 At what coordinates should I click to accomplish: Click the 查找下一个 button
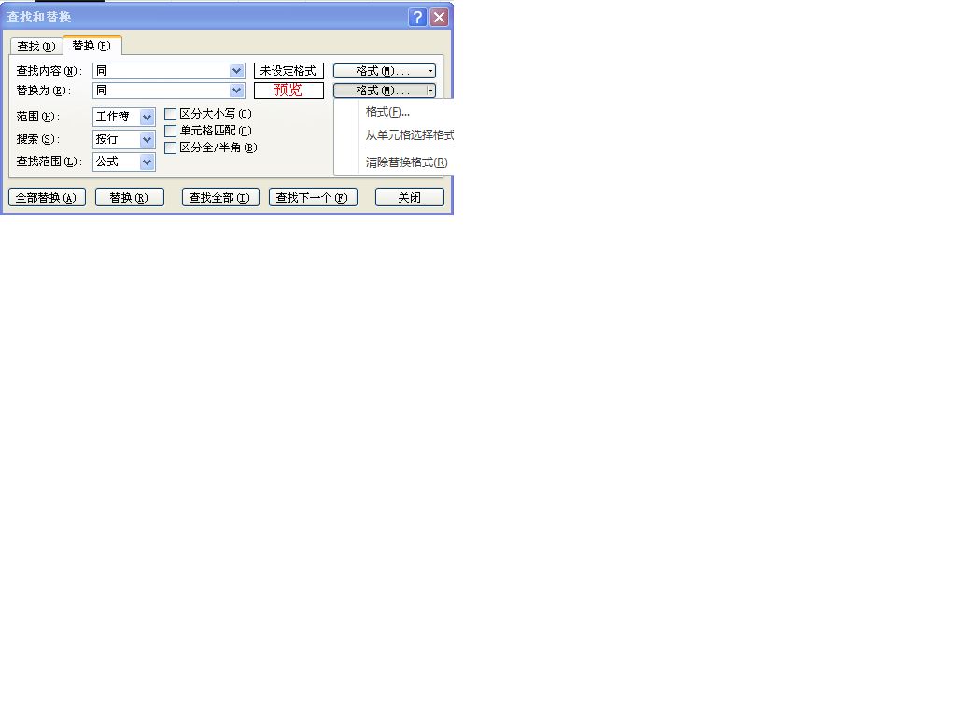pyautogui.click(x=313, y=196)
